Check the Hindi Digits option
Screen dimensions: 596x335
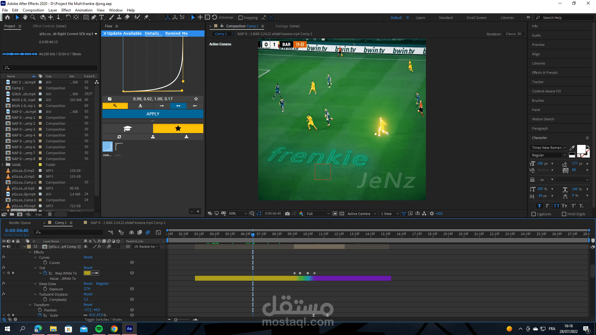(x=564, y=214)
